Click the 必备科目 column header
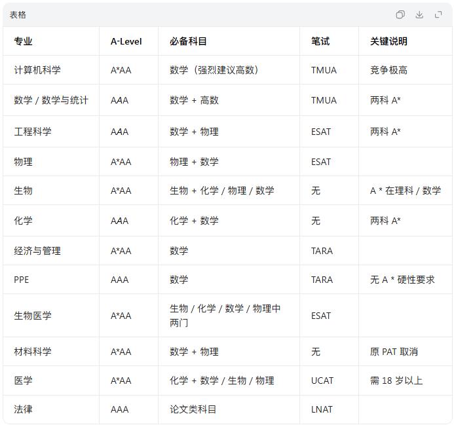 [188, 41]
